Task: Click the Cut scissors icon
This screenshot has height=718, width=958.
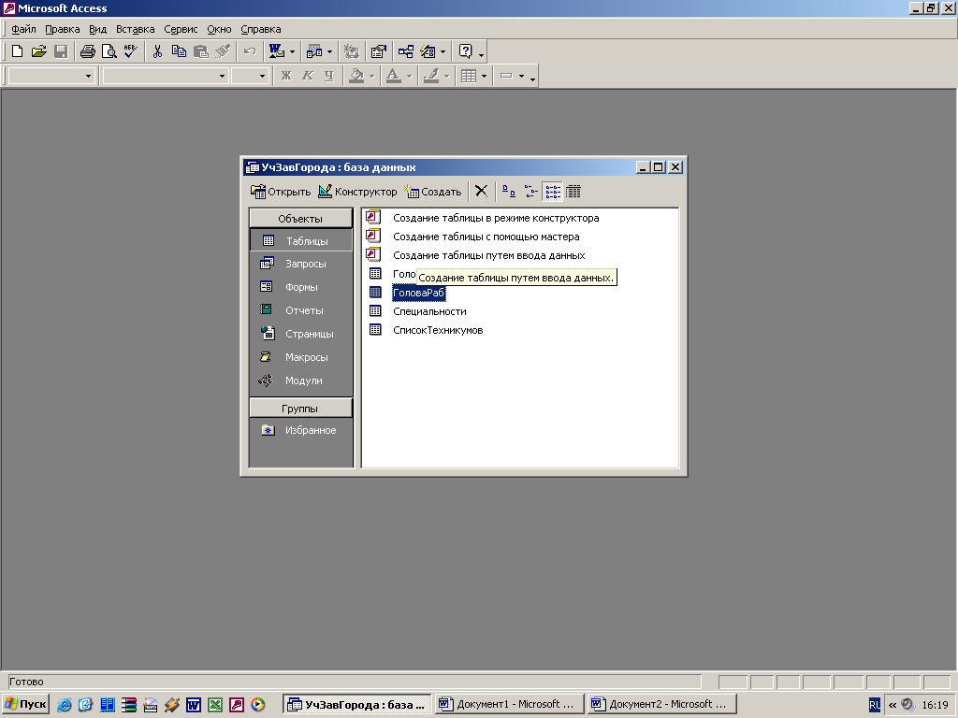Action: coord(157,52)
